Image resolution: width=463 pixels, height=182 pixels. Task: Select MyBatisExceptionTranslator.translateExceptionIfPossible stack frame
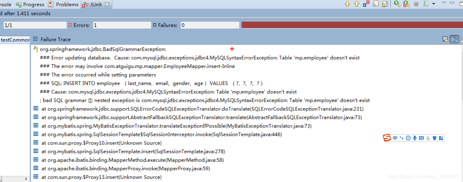pos(176,126)
